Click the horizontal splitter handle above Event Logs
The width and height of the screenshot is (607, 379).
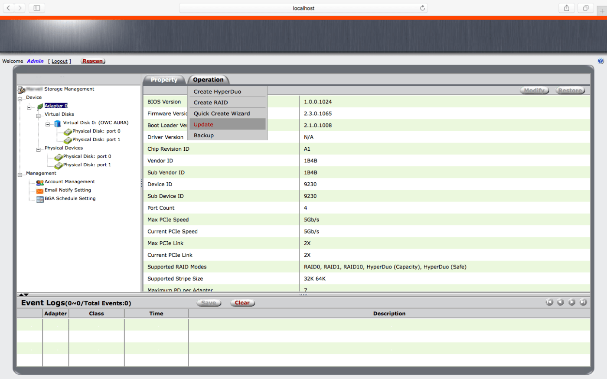[x=303, y=295]
